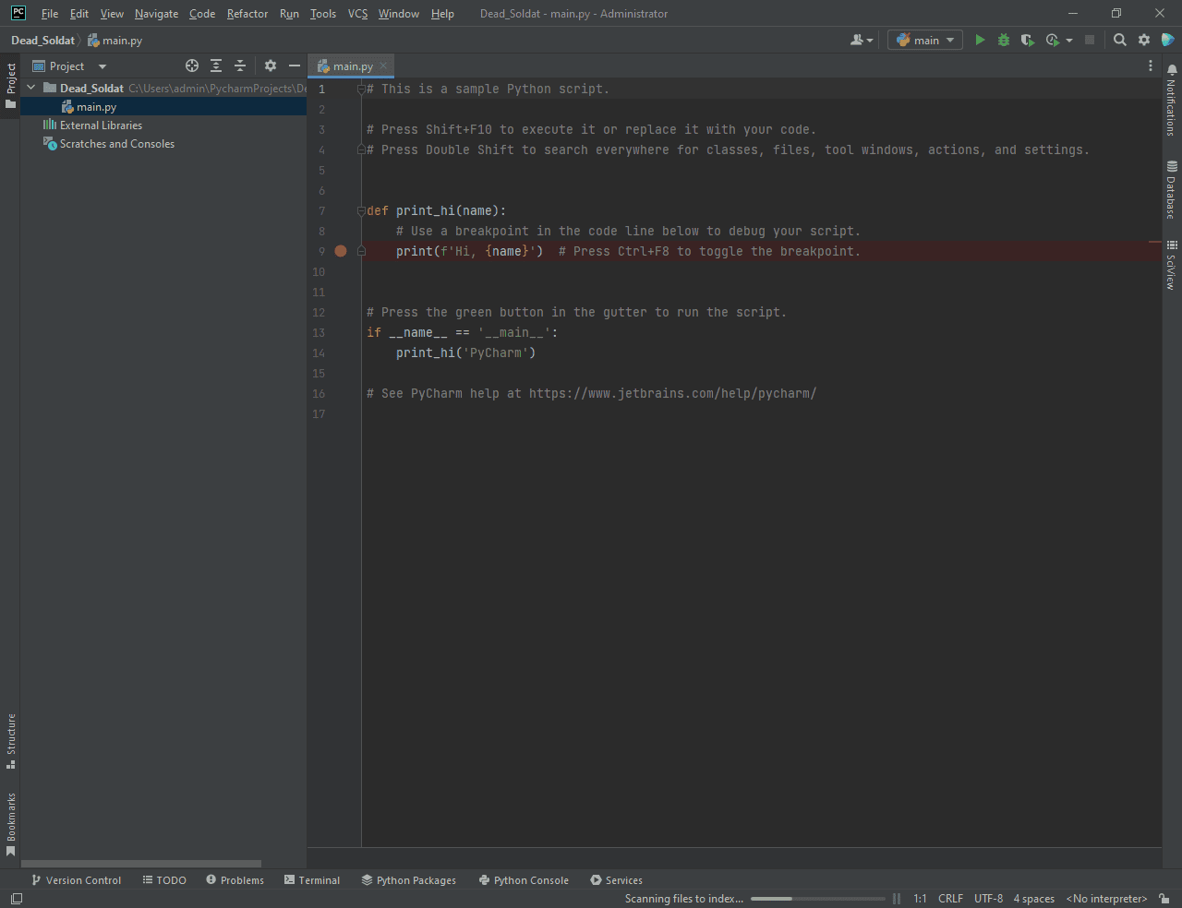Run the main configuration with green play button
Viewport: 1182px width, 908px height.
980,40
